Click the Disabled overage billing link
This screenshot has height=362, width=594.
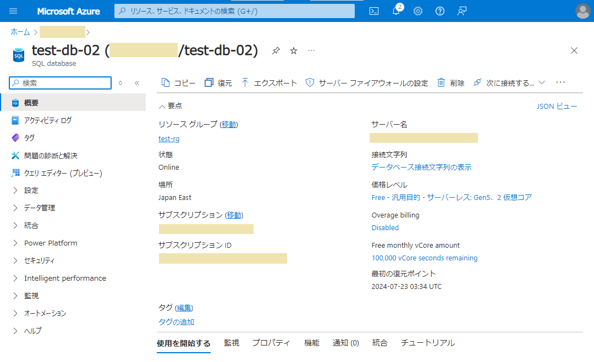pos(385,227)
